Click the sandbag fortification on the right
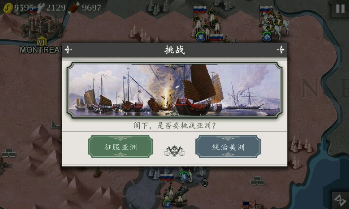 coord(257,181)
